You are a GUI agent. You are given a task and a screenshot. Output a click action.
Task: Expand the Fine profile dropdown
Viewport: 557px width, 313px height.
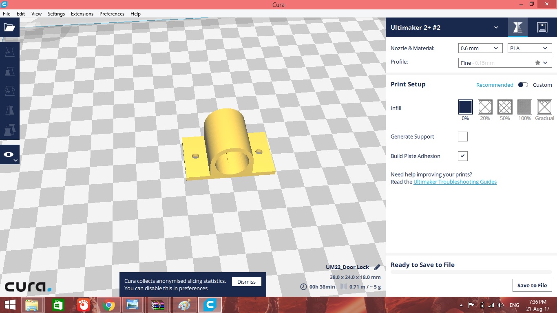pyautogui.click(x=505, y=63)
